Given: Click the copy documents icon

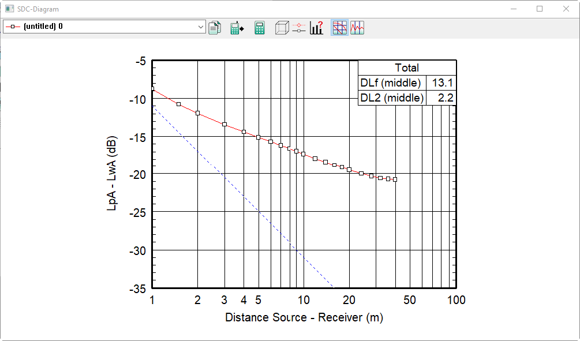Looking at the screenshot, I should click(x=215, y=28).
